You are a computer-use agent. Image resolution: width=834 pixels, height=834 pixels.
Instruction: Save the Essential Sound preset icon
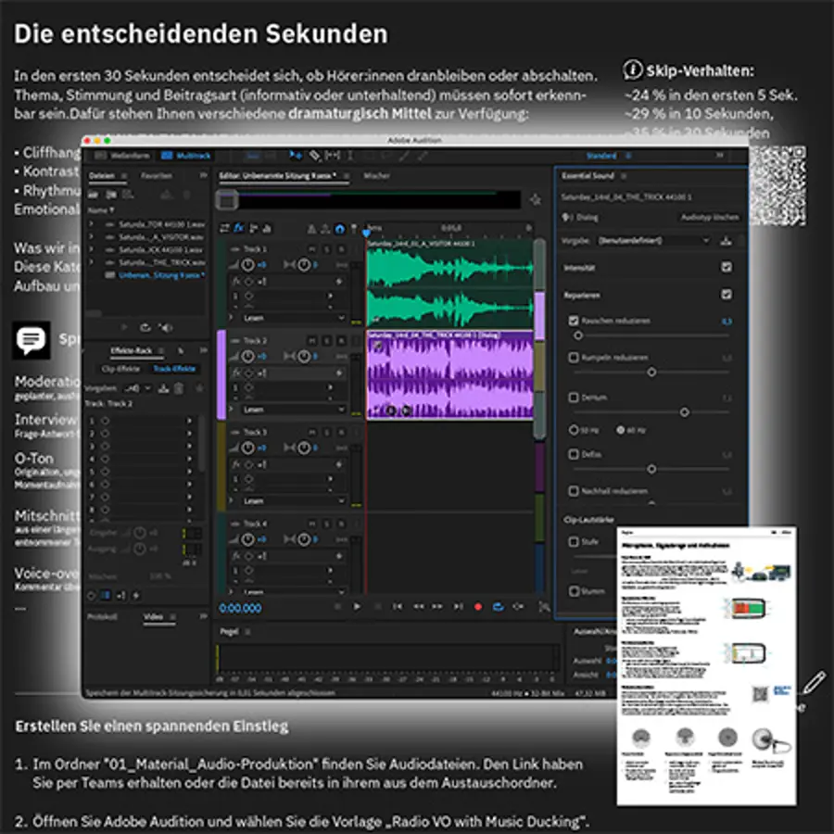tap(726, 241)
